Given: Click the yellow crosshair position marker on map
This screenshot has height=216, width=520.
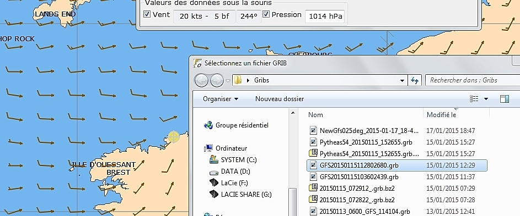Looking at the screenshot, I should pos(174,137).
